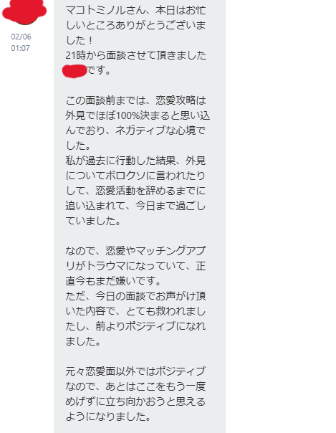Click the final line ようになりました。
Viewport: 336px width, 433px height.
coord(108,417)
